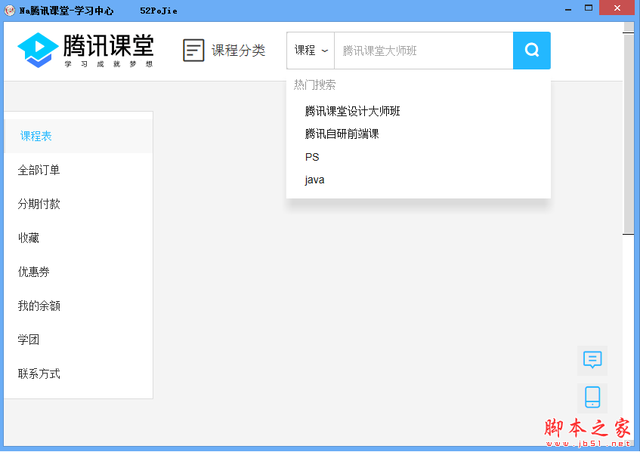640x452 pixels.
Task: Click the mobile phone app icon
Action: 592,398
